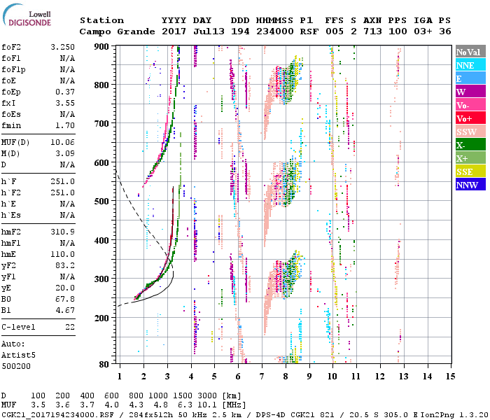Click the 500 km height axis label

click(101, 202)
